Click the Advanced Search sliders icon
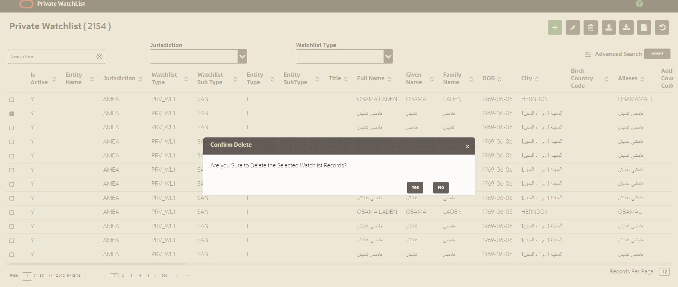This screenshot has height=287, width=678. 588,54
